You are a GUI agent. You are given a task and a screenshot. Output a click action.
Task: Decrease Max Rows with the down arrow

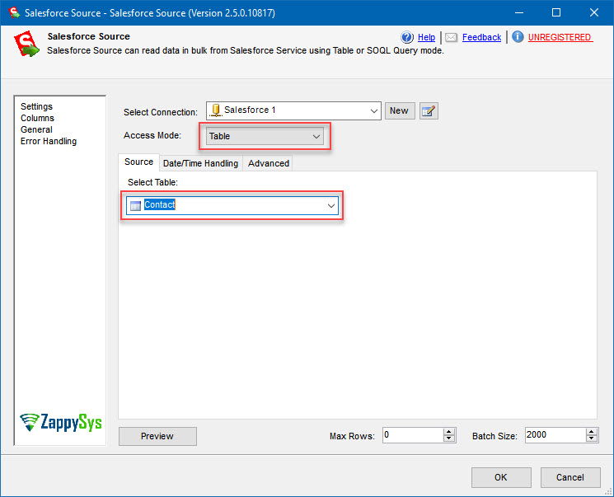point(449,438)
